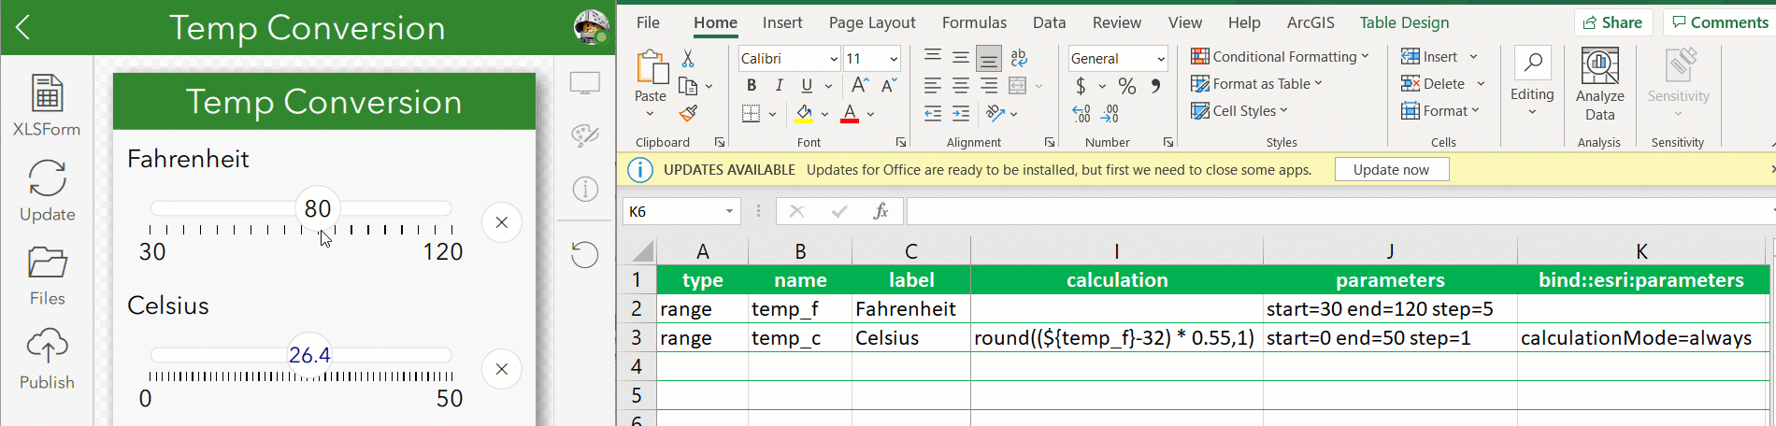1776x426 pixels.
Task: Click Decrease Indent icon
Action: tap(933, 114)
